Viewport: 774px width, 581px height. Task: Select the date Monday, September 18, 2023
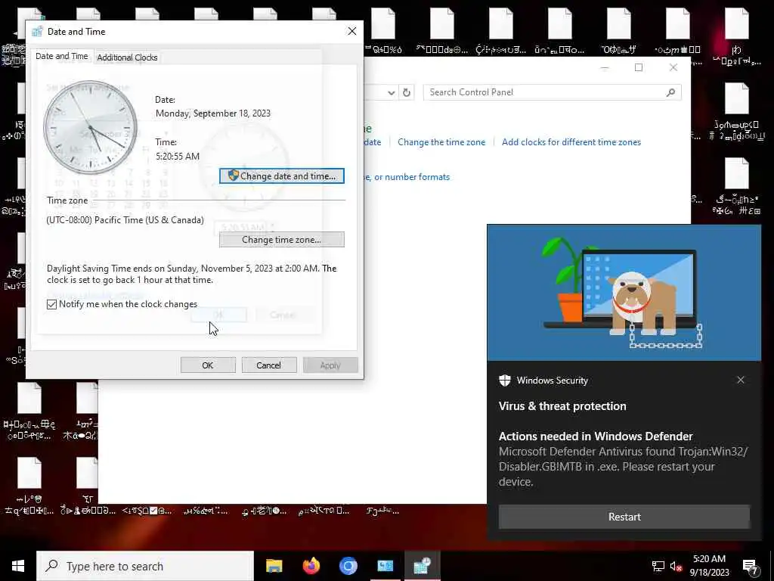212,113
